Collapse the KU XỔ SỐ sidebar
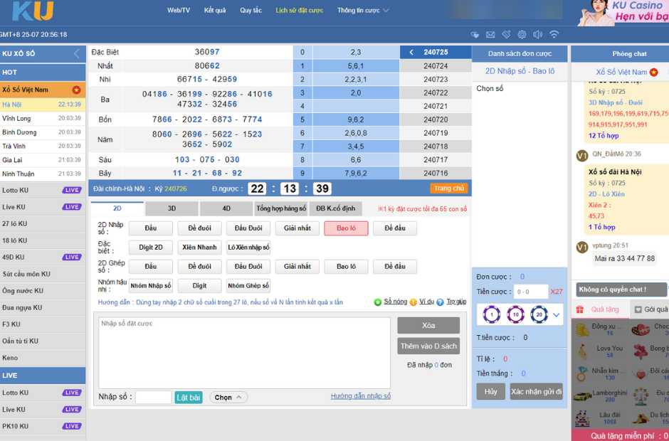Image resolution: width=669 pixels, height=441 pixels. [76, 54]
